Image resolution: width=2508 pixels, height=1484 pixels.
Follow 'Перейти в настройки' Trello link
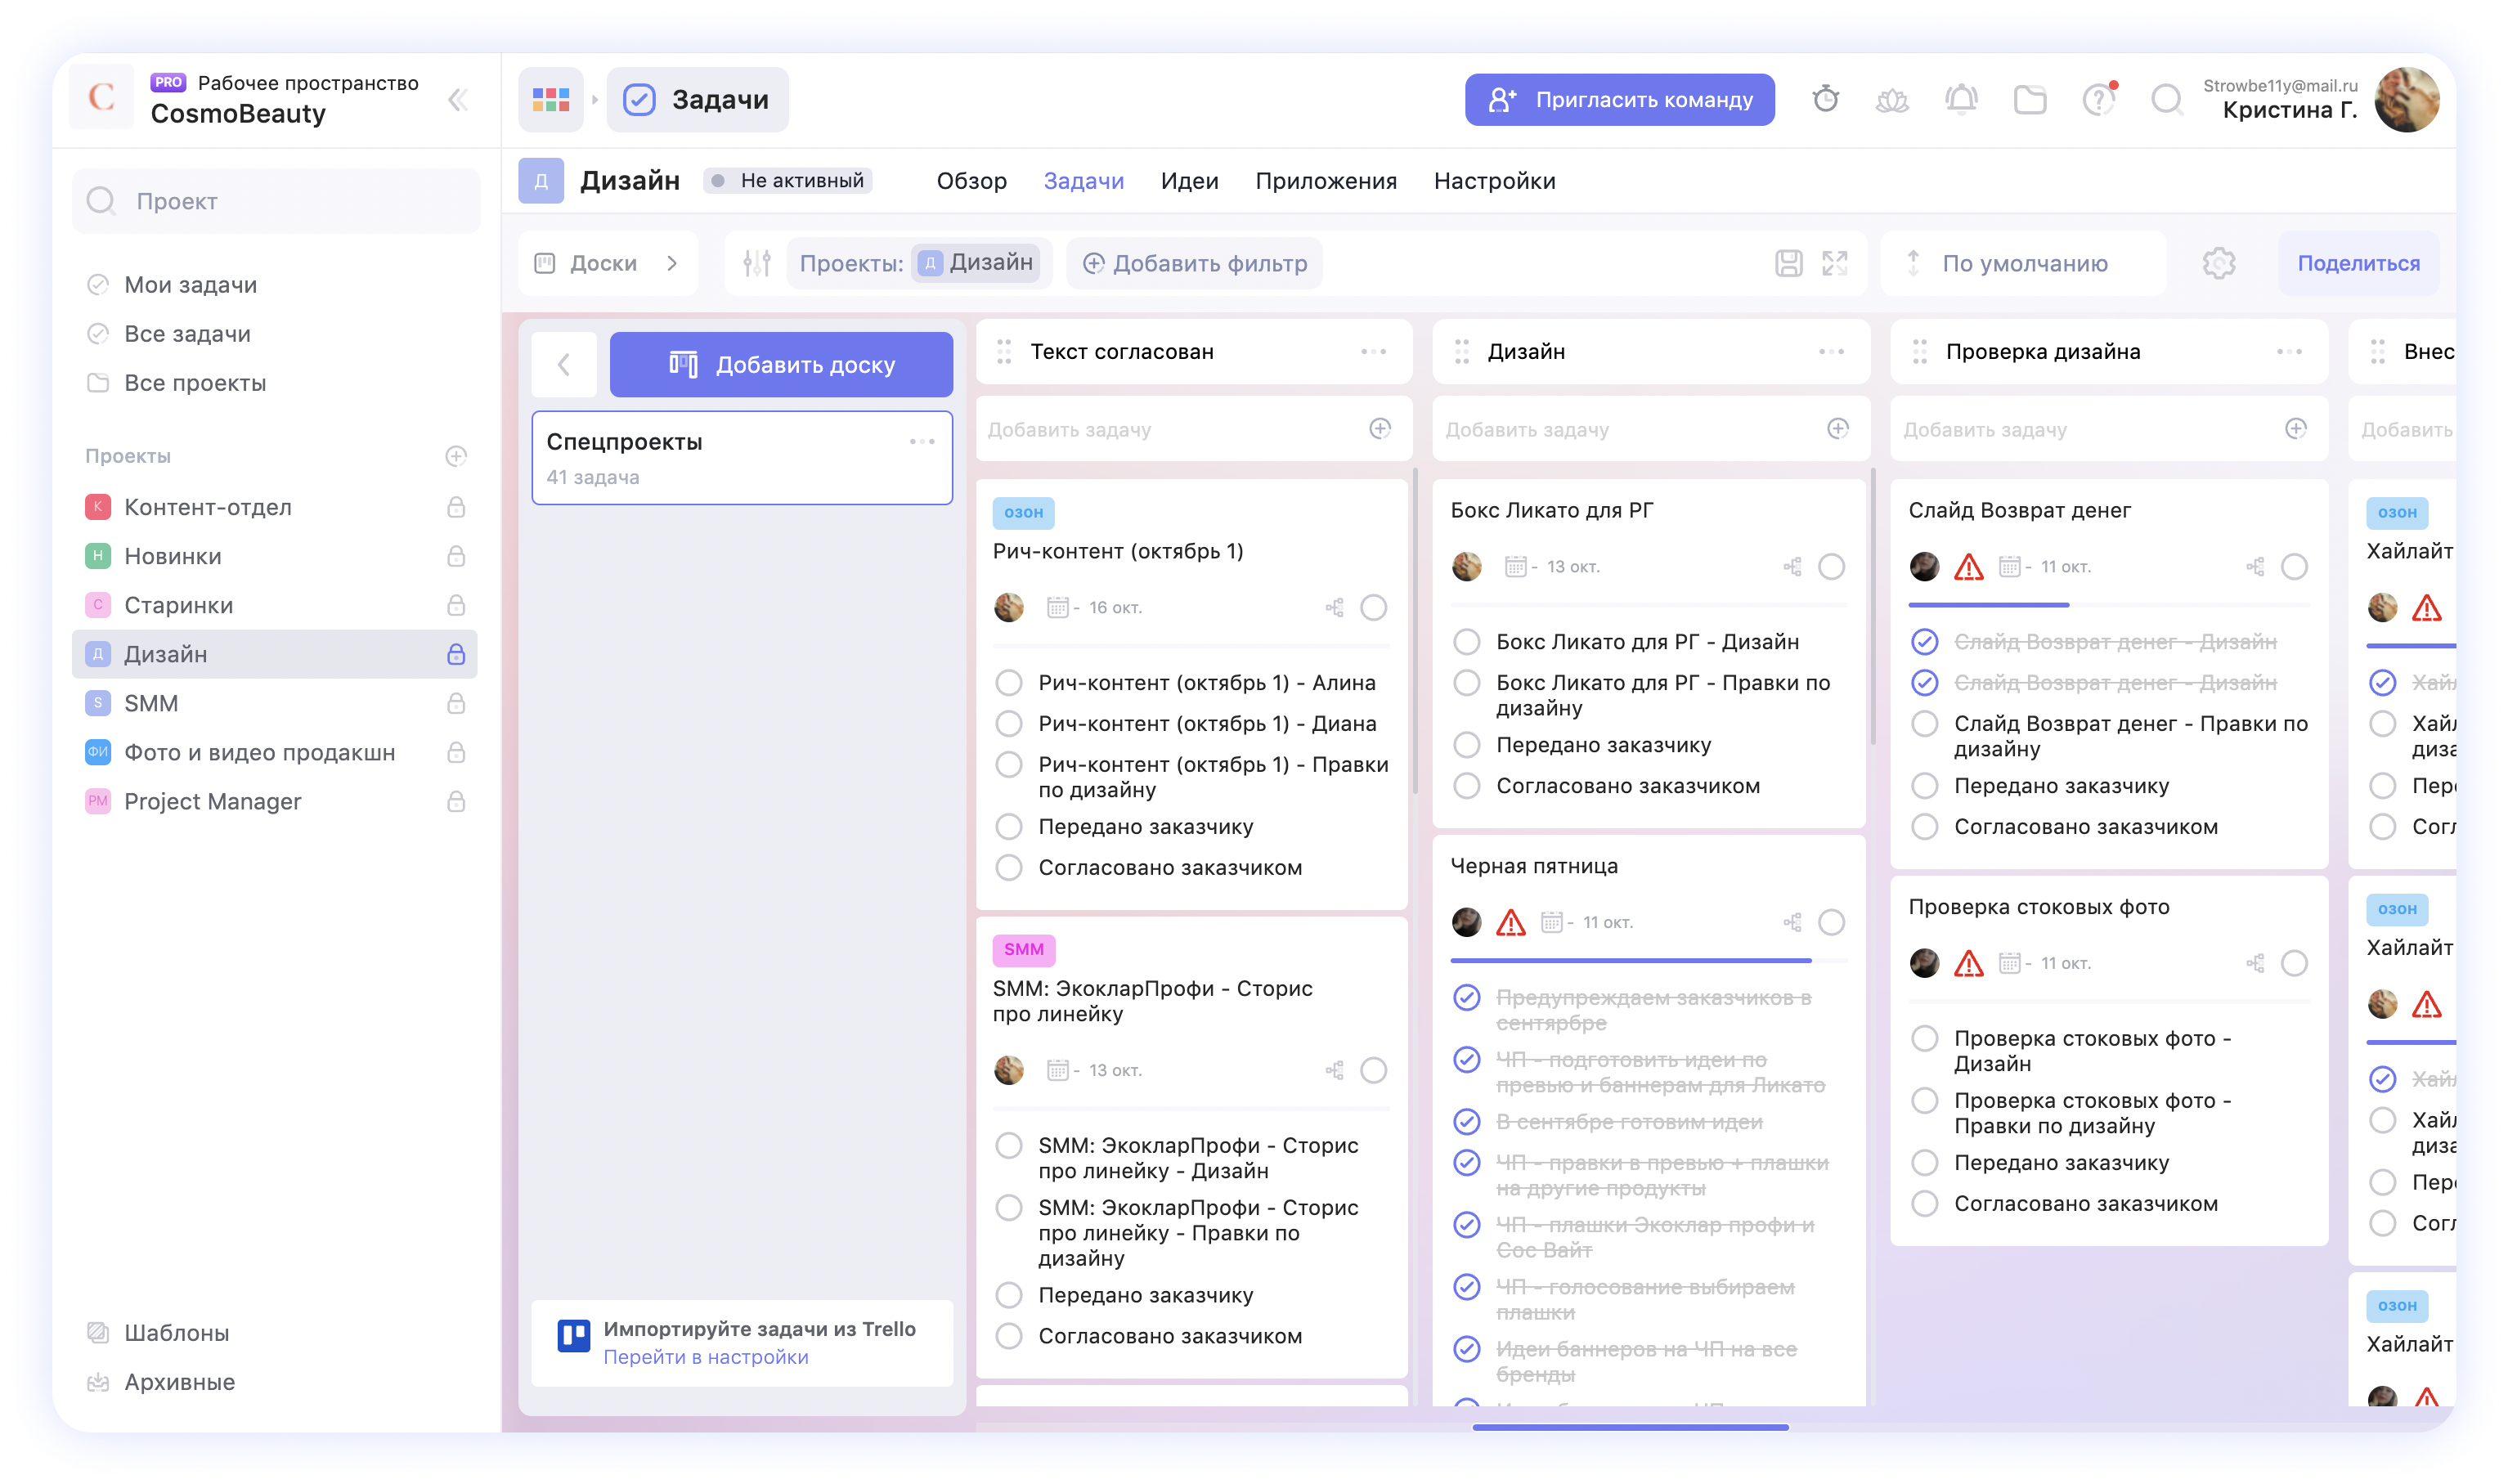click(705, 1357)
